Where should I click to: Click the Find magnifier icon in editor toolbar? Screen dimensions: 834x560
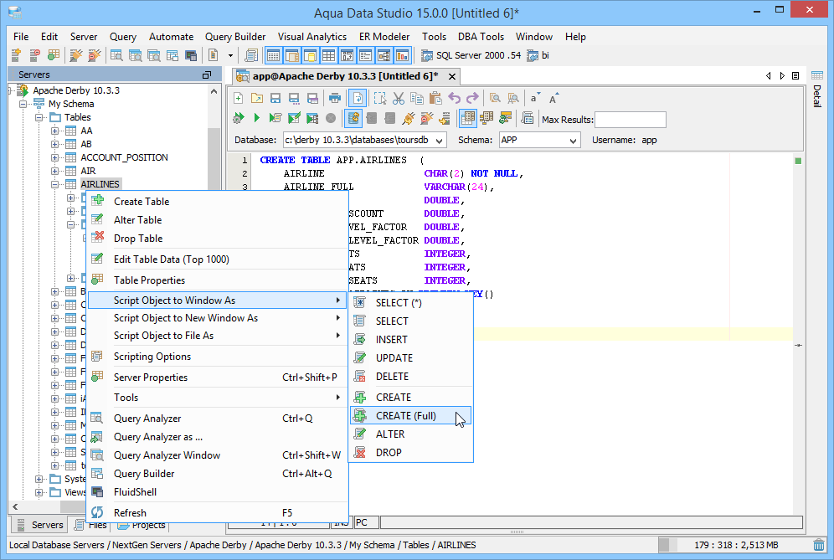click(x=495, y=98)
